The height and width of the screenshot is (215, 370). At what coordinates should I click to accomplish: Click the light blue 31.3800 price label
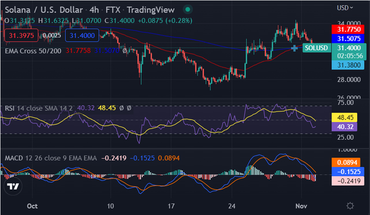click(349, 65)
